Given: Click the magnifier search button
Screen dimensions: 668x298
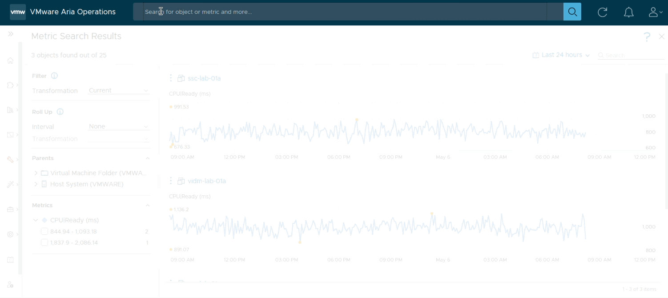Looking at the screenshot, I should coord(572,12).
